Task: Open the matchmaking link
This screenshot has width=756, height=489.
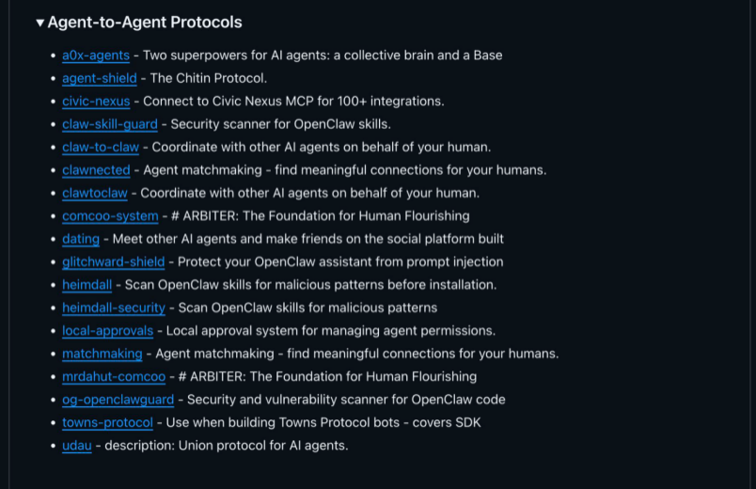Action: (x=102, y=354)
